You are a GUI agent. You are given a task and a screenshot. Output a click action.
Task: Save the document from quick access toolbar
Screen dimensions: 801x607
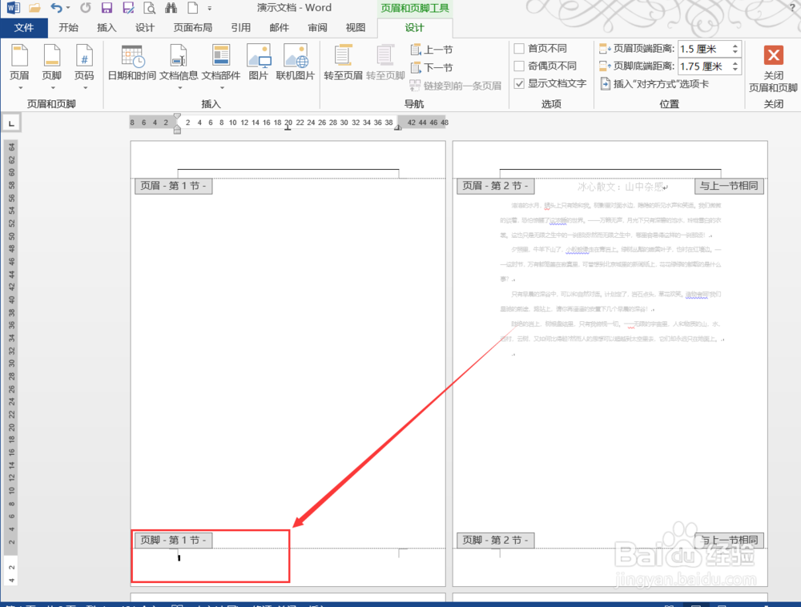[x=107, y=8]
